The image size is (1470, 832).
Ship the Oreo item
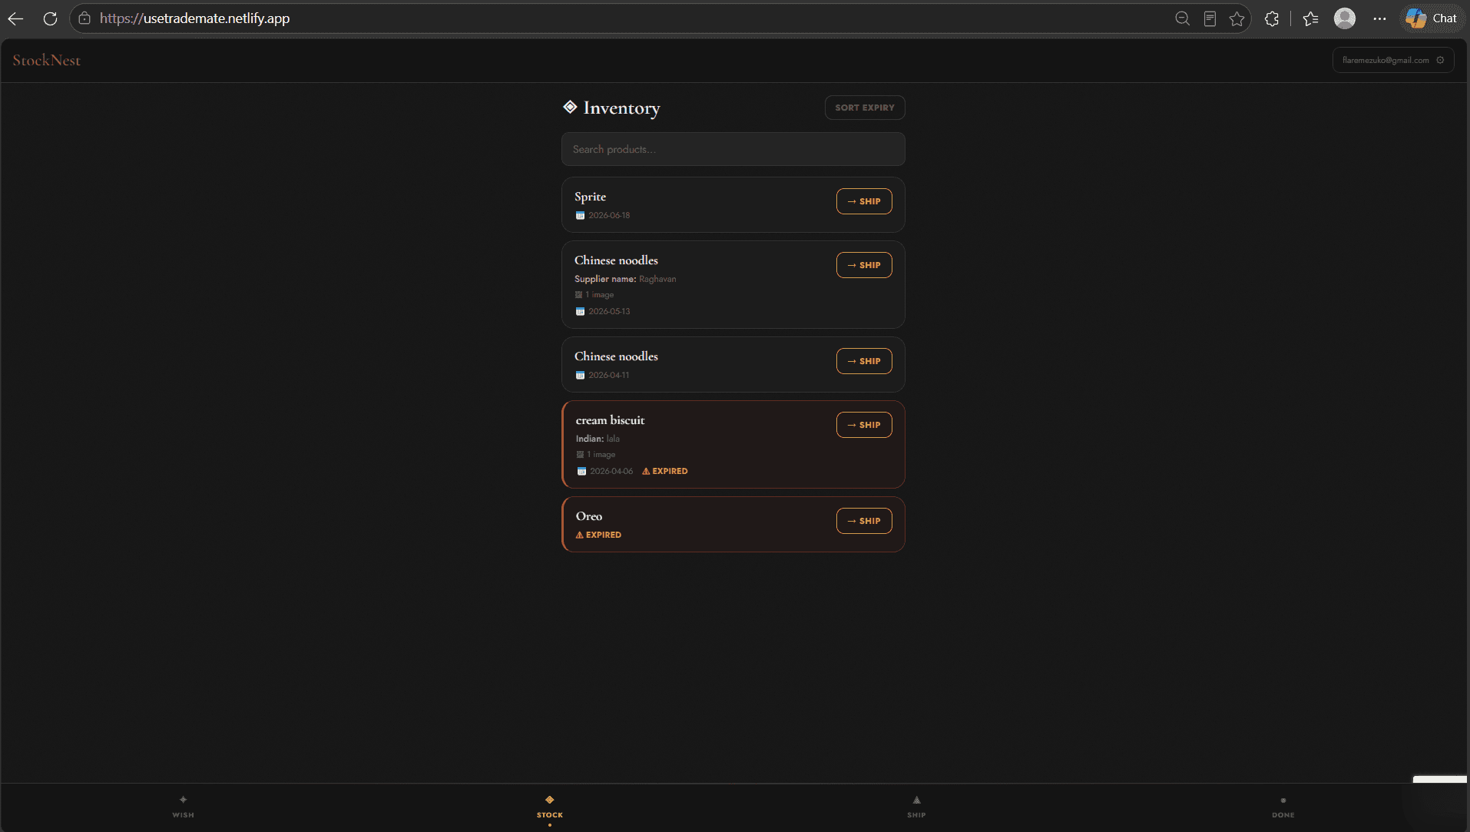pos(864,521)
